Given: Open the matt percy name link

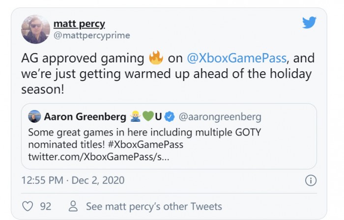Looking at the screenshot, I should click(x=79, y=24).
